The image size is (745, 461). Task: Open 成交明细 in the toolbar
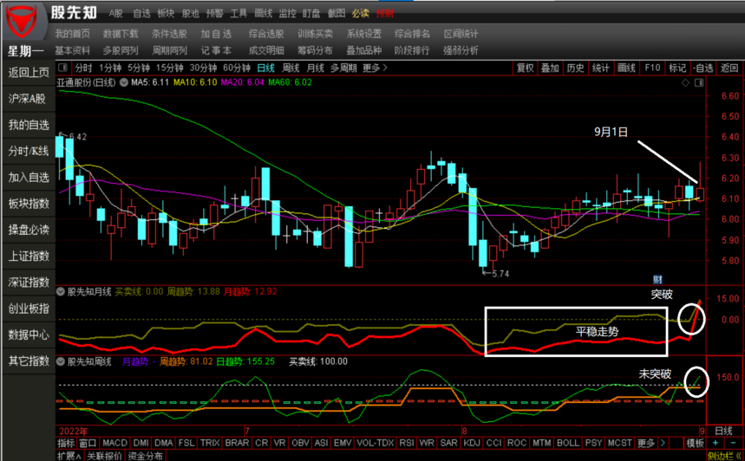click(x=266, y=50)
